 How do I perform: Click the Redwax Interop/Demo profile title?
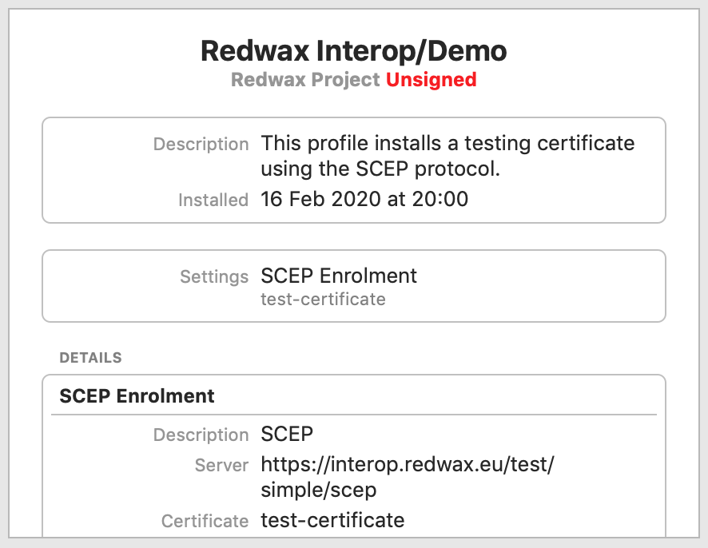coord(353,51)
